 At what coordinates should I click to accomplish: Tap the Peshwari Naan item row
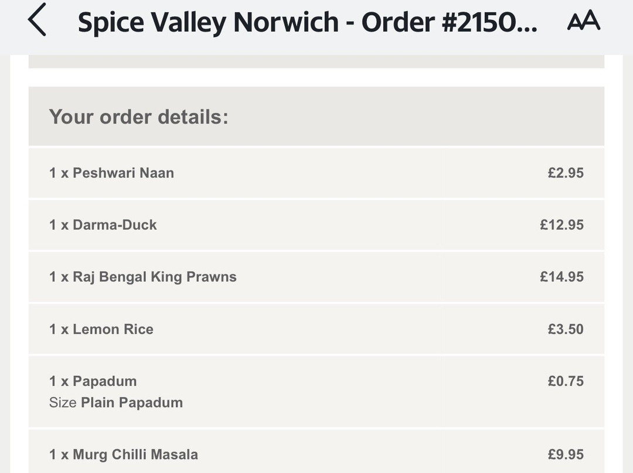tap(316, 173)
